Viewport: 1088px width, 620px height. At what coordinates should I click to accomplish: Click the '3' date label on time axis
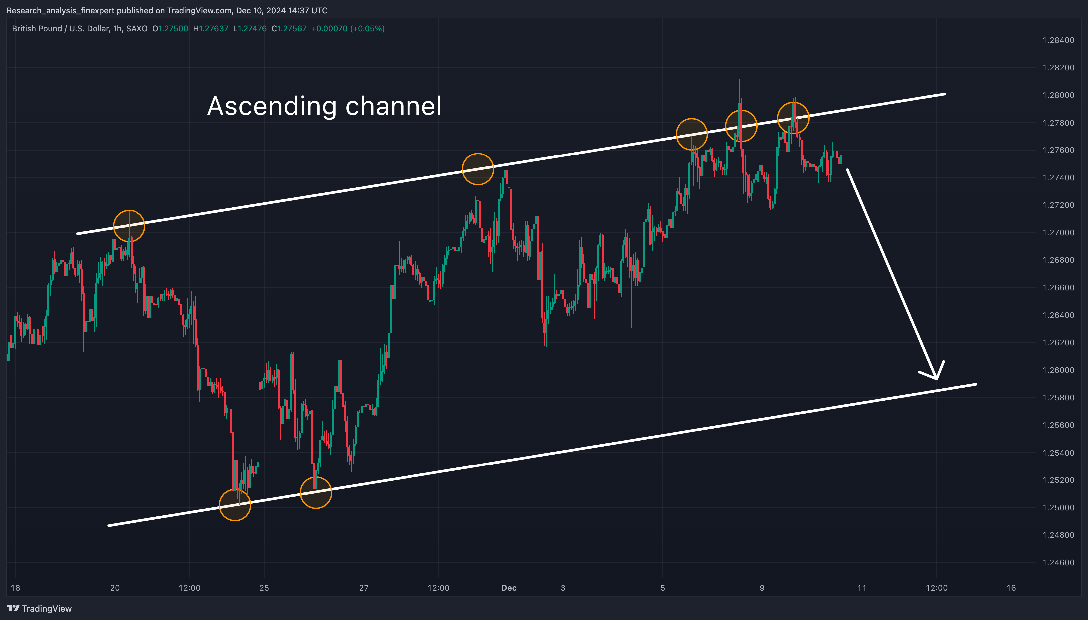pyautogui.click(x=563, y=588)
